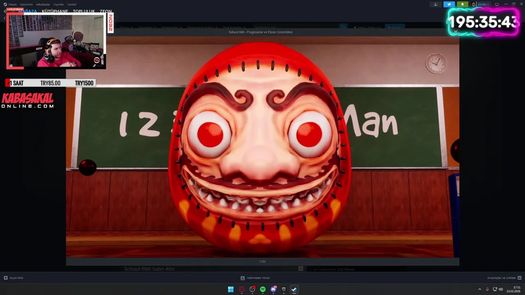This screenshot has height=295, width=525.
Task: Open the Görünüm menu
Action: (26, 5)
